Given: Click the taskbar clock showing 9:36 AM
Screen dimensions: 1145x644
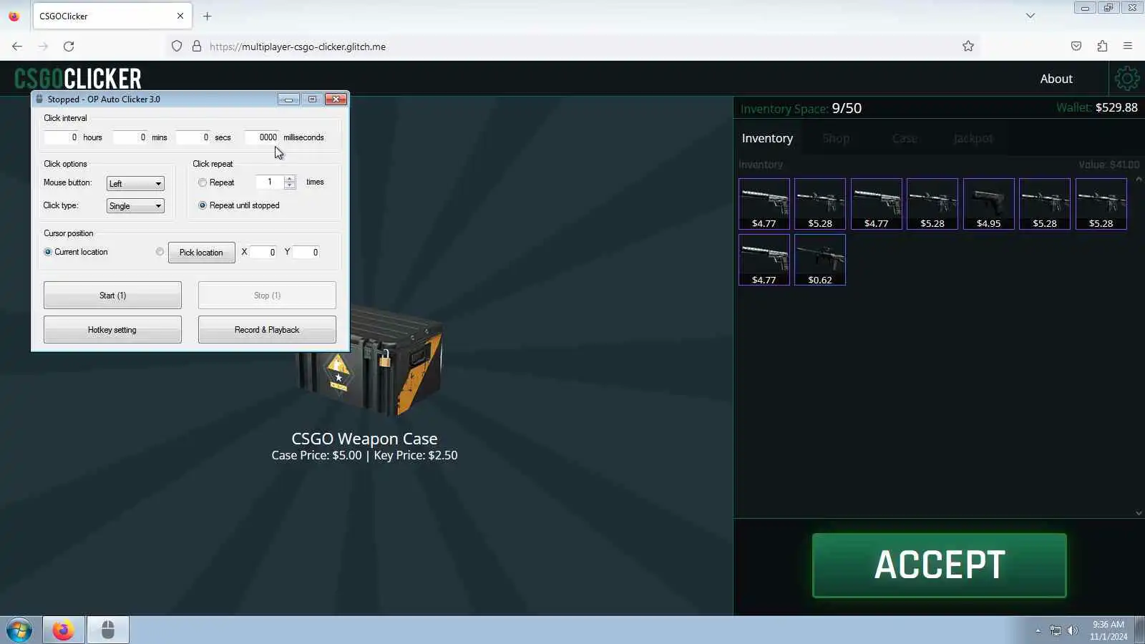Looking at the screenshot, I should (x=1109, y=630).
